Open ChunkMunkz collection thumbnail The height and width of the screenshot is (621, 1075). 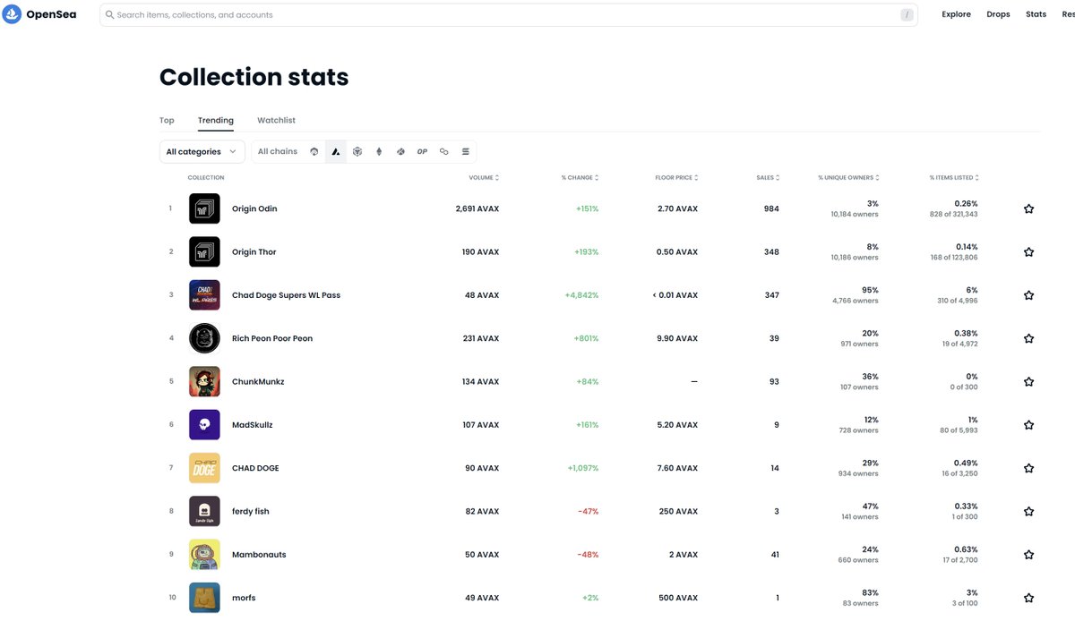point(204,381)
